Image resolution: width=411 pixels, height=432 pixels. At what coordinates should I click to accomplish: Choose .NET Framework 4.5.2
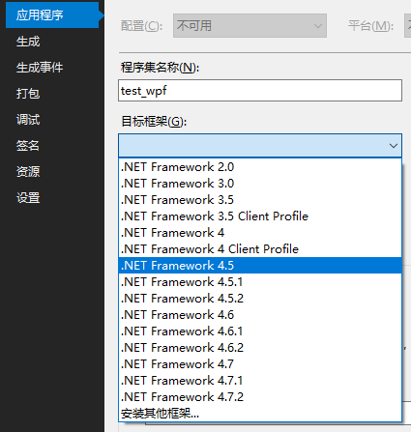coord(260,299)
